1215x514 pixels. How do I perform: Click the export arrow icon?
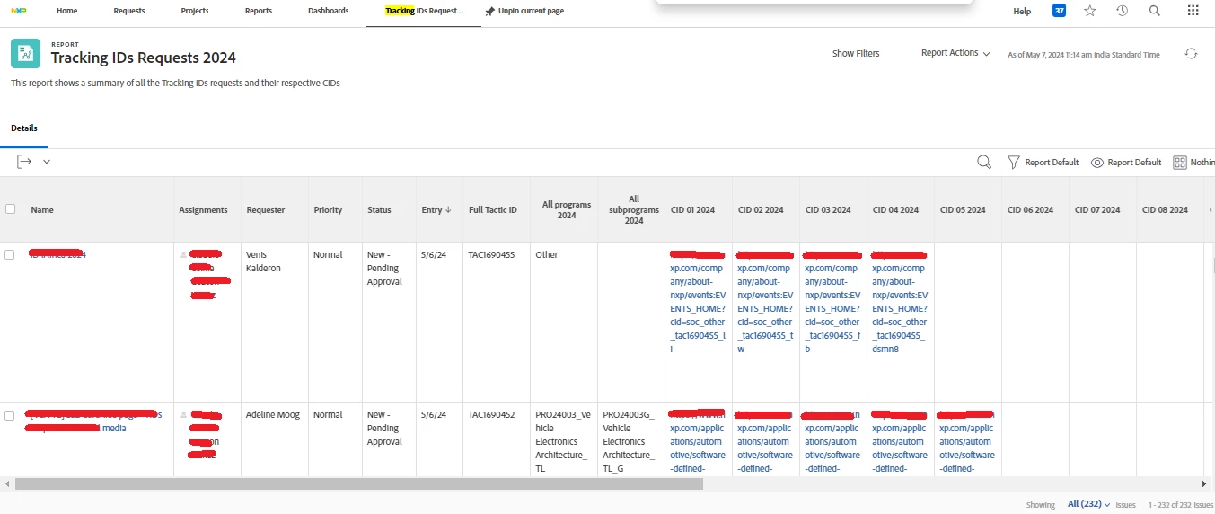pos(24,162)
